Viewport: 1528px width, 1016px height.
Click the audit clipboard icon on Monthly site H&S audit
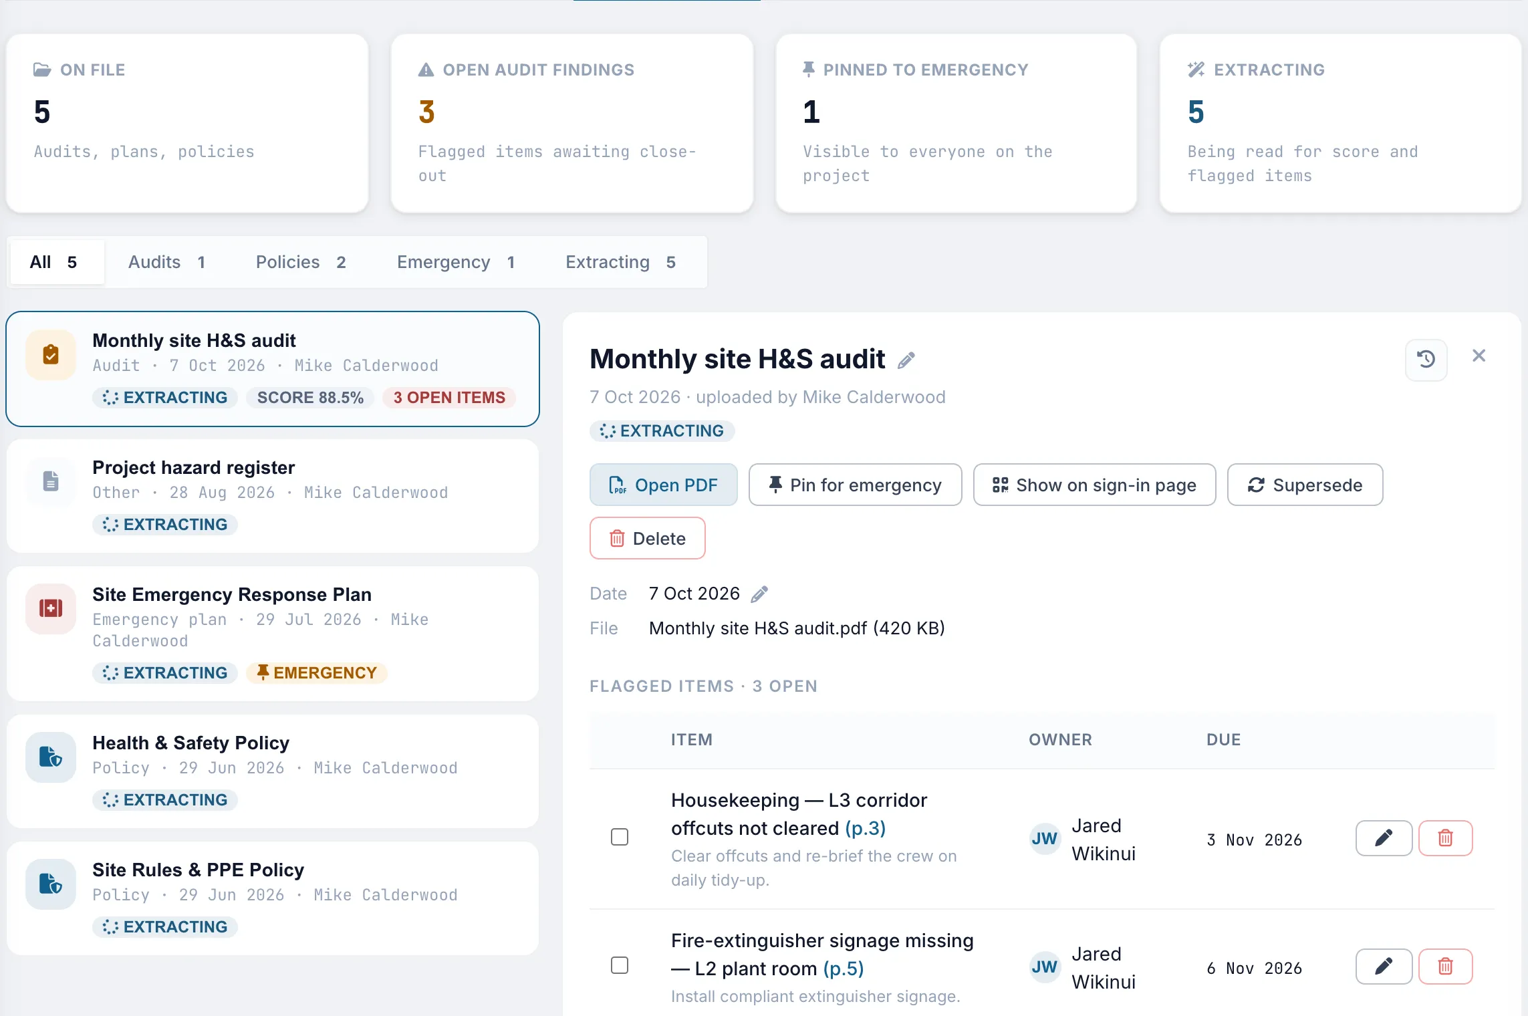coord(51,354)
